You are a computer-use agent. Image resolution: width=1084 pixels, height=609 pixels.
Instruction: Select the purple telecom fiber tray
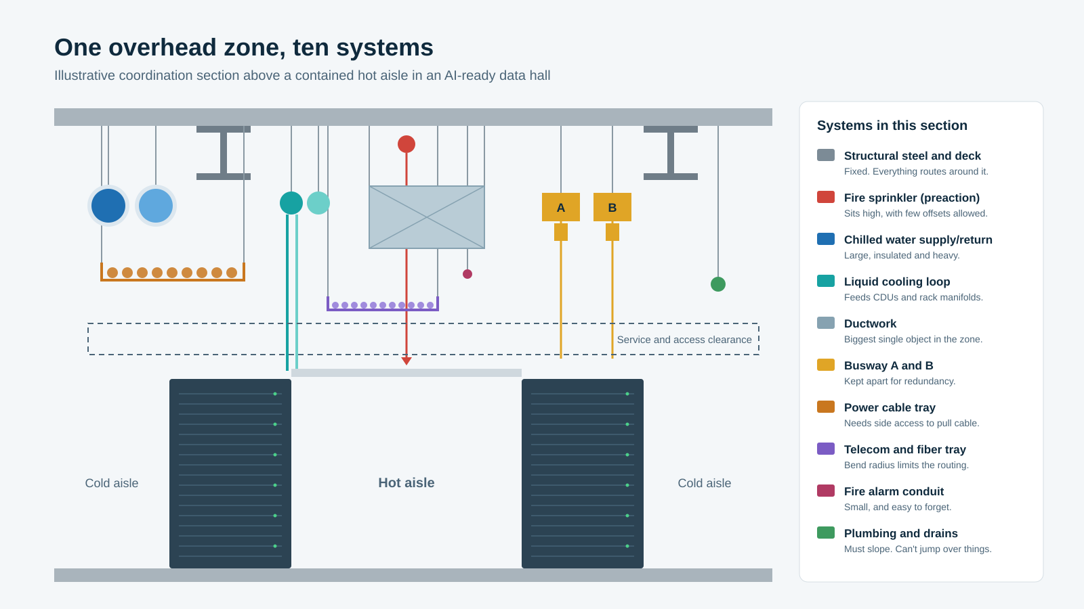[x=383, y=304]
